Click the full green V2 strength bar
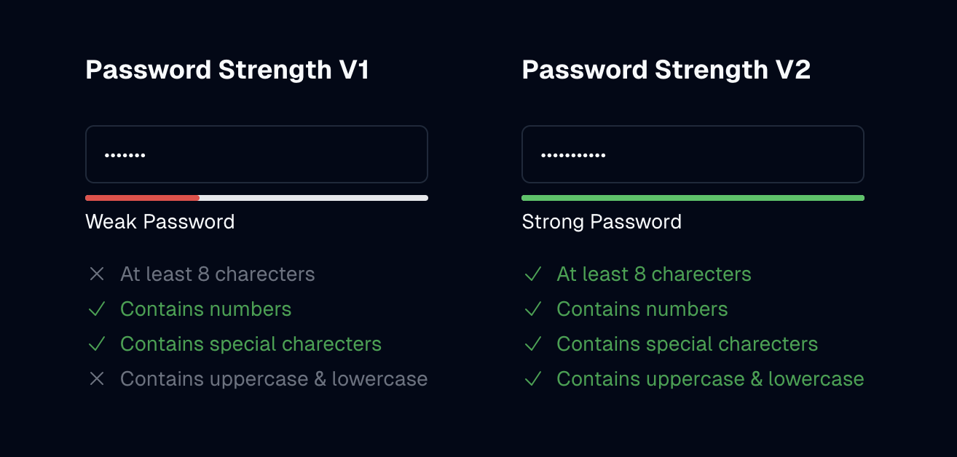Screen dimensions: 957x457 click(x=693, y=198)
